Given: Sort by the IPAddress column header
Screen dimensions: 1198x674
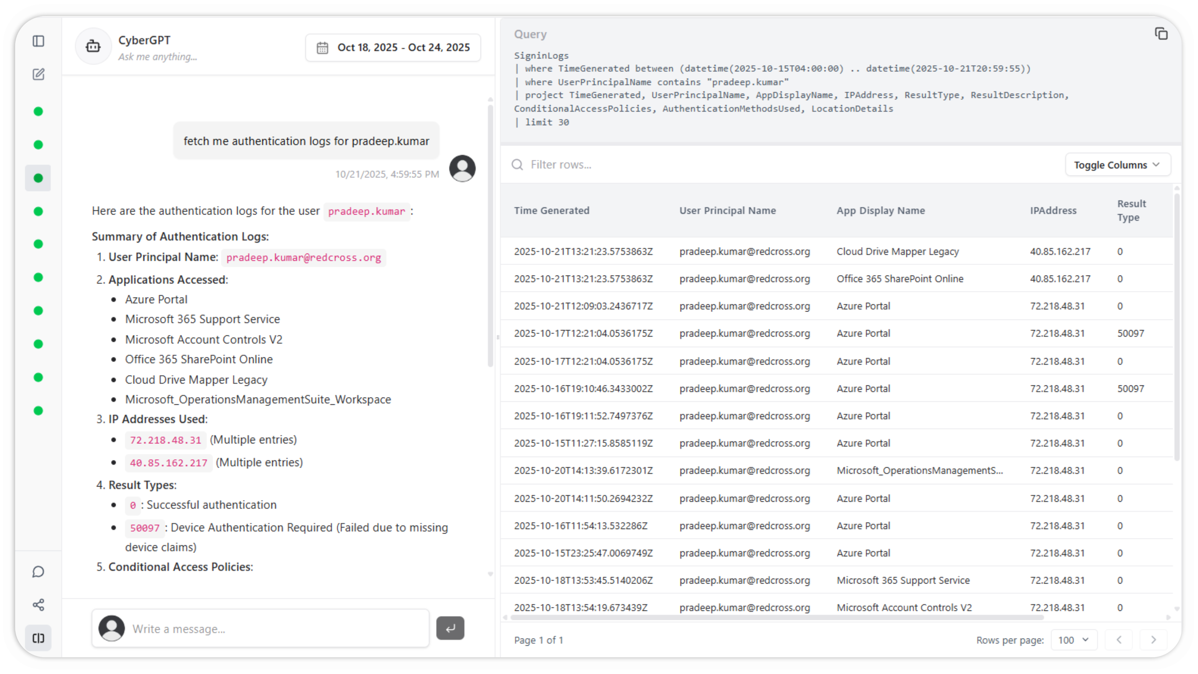Looking at the screenshot, I should (x=1053, y=211).
